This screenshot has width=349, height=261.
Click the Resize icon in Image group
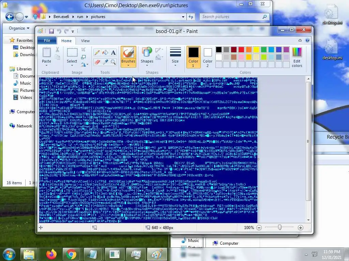tap(84, 57)
